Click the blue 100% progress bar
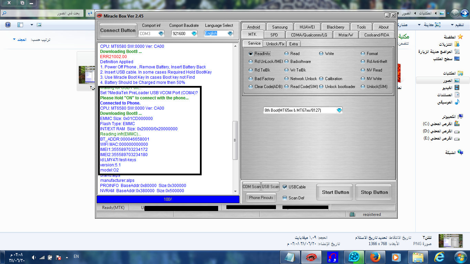This screenshot has height=264, width=470. [168, 199]
